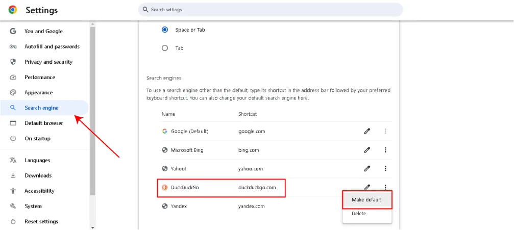
Task: Click the wrench icon for System
Action: point(13,206)
